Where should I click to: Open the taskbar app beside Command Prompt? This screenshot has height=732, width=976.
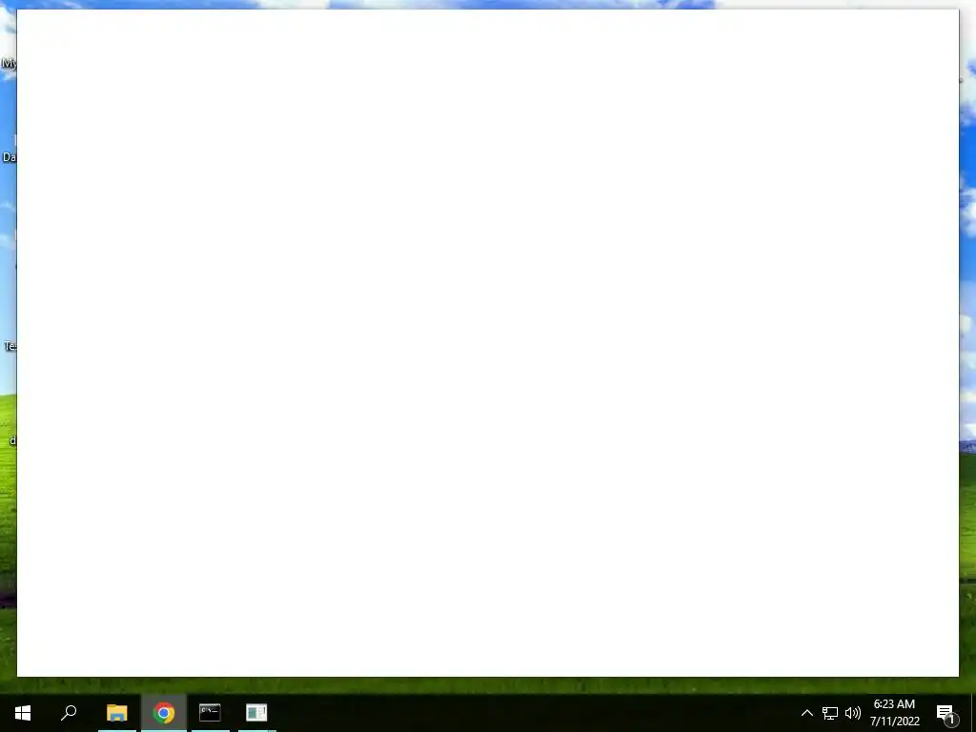pyautogui.click(x=256, y=713)
